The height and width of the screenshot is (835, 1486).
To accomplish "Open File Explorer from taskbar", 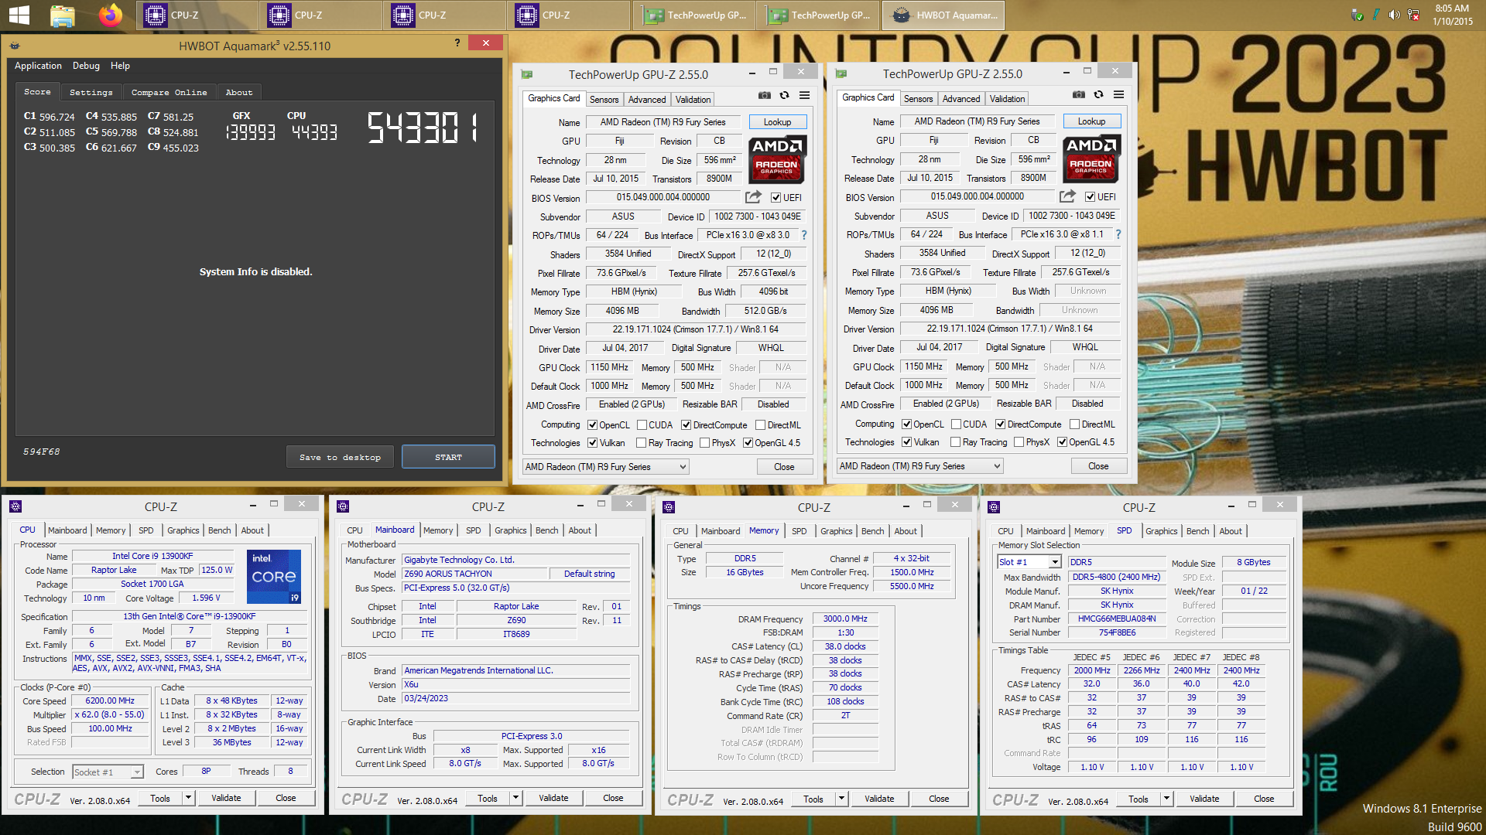I will point(62,15).
